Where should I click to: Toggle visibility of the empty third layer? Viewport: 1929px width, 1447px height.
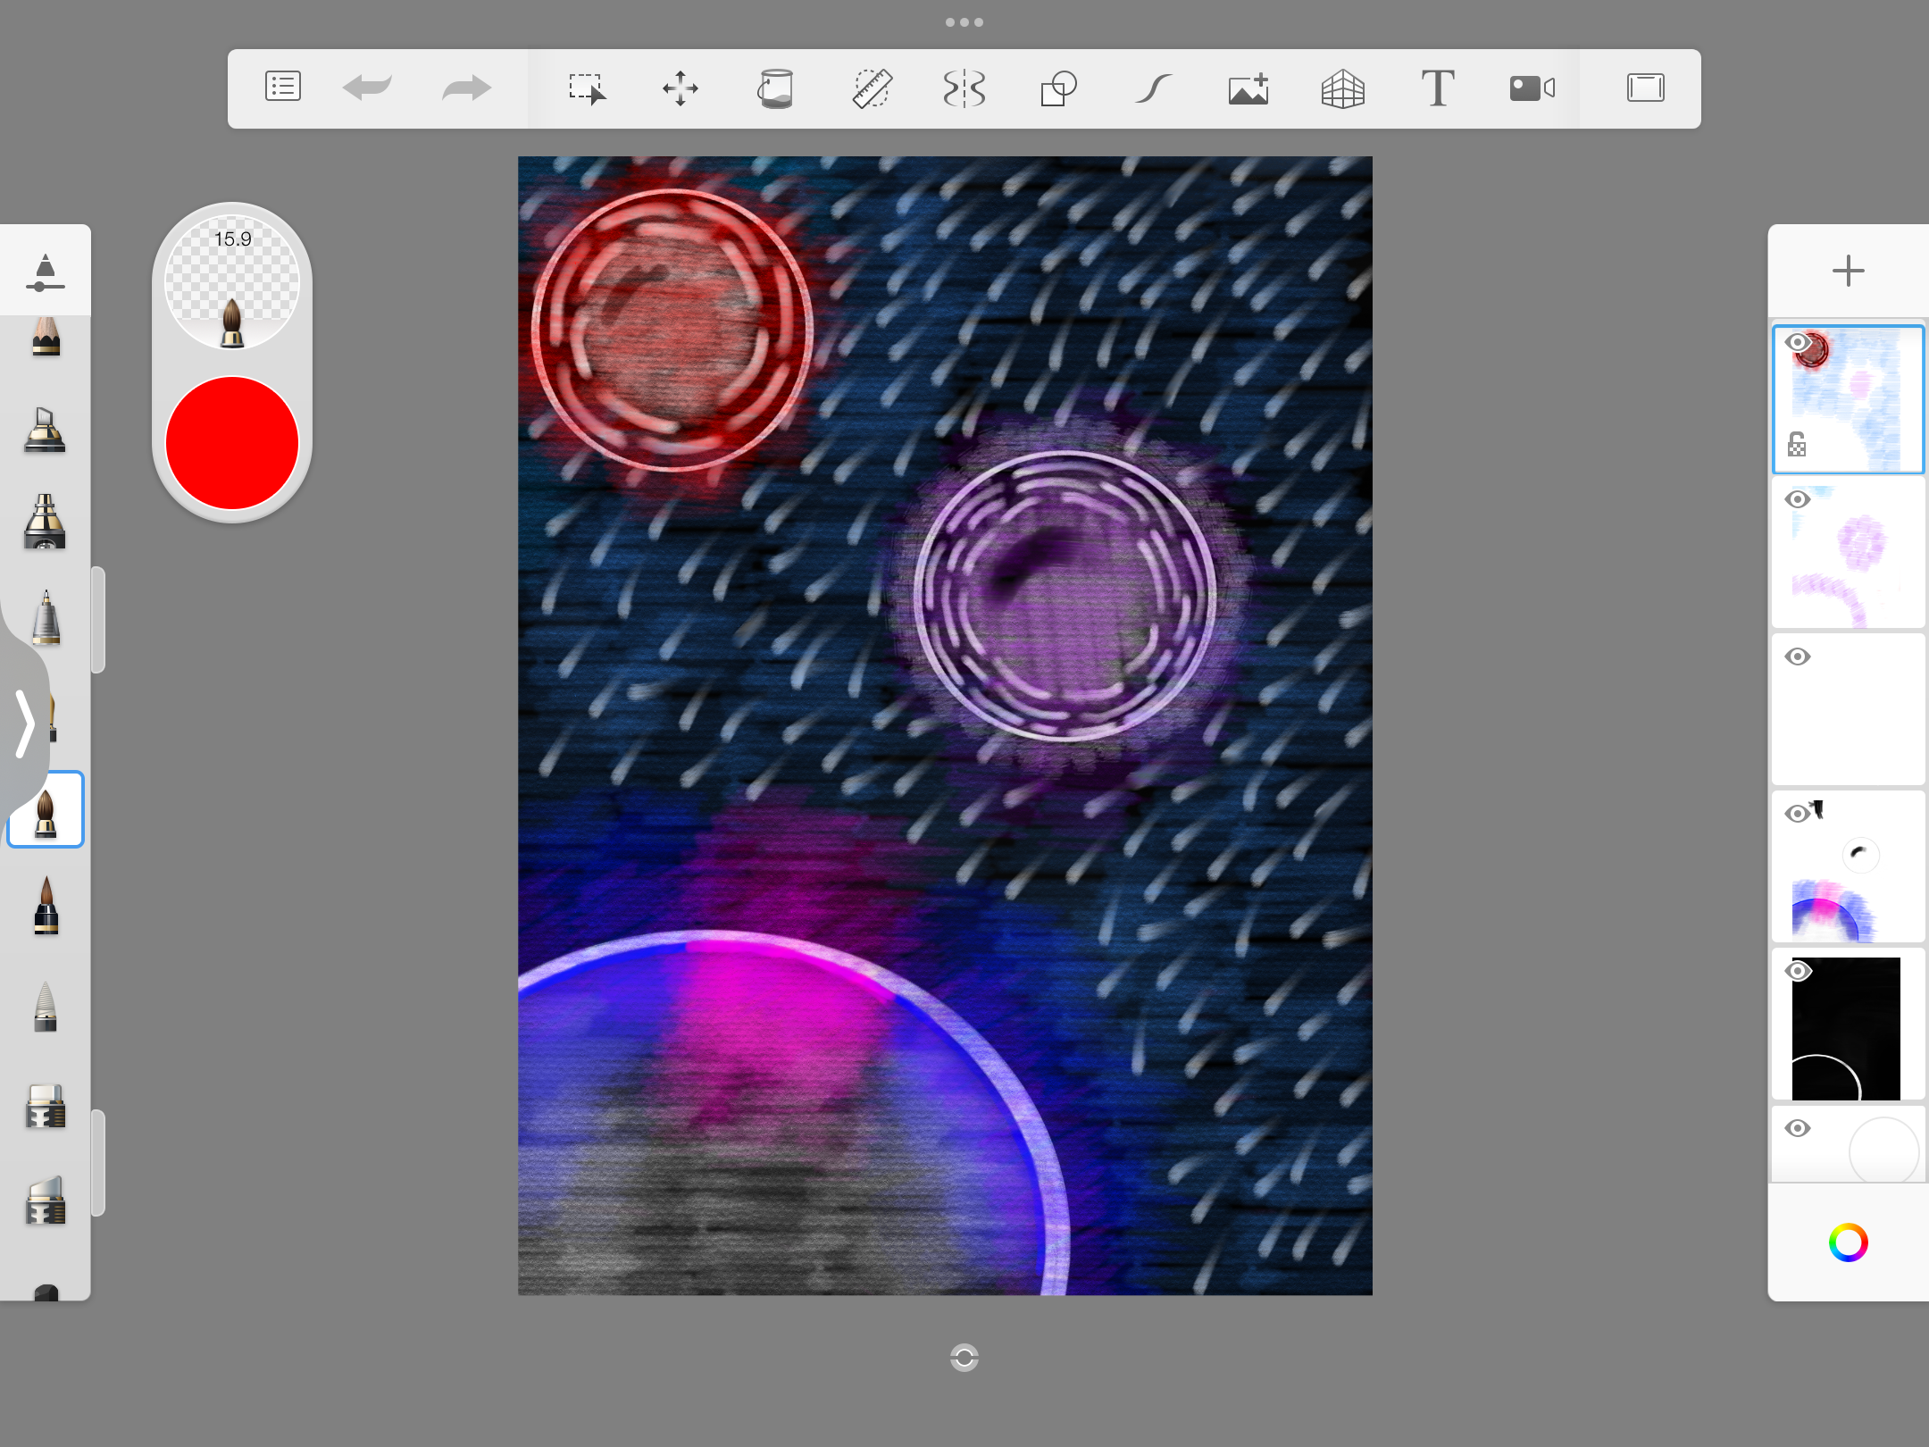click(x=1797, y=657)
